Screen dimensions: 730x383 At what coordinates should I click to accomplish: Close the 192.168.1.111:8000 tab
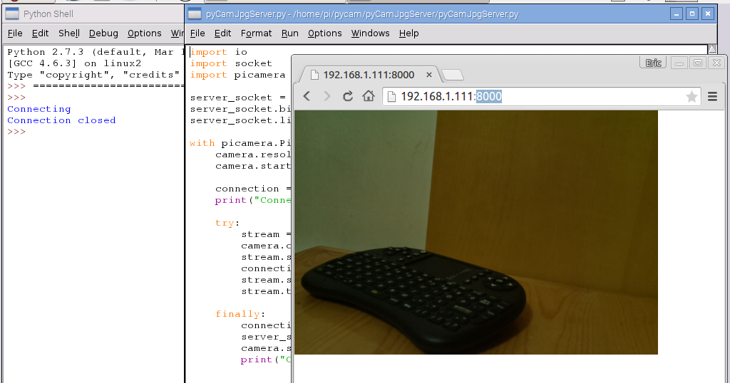point(428,74)
